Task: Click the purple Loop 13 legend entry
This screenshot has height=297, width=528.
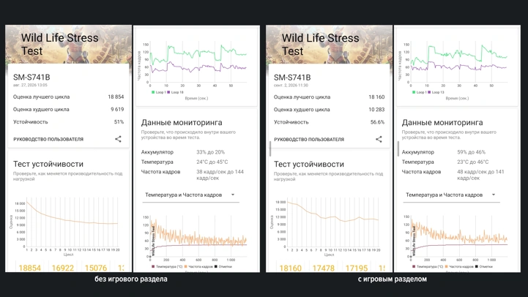Action: point(436,92)
